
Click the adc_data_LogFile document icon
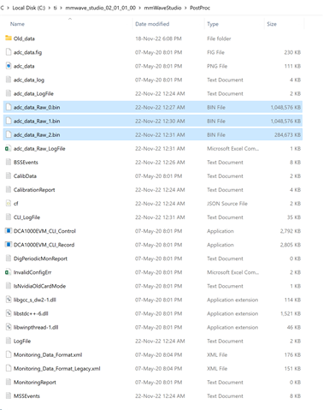click(x=9, y=93)
